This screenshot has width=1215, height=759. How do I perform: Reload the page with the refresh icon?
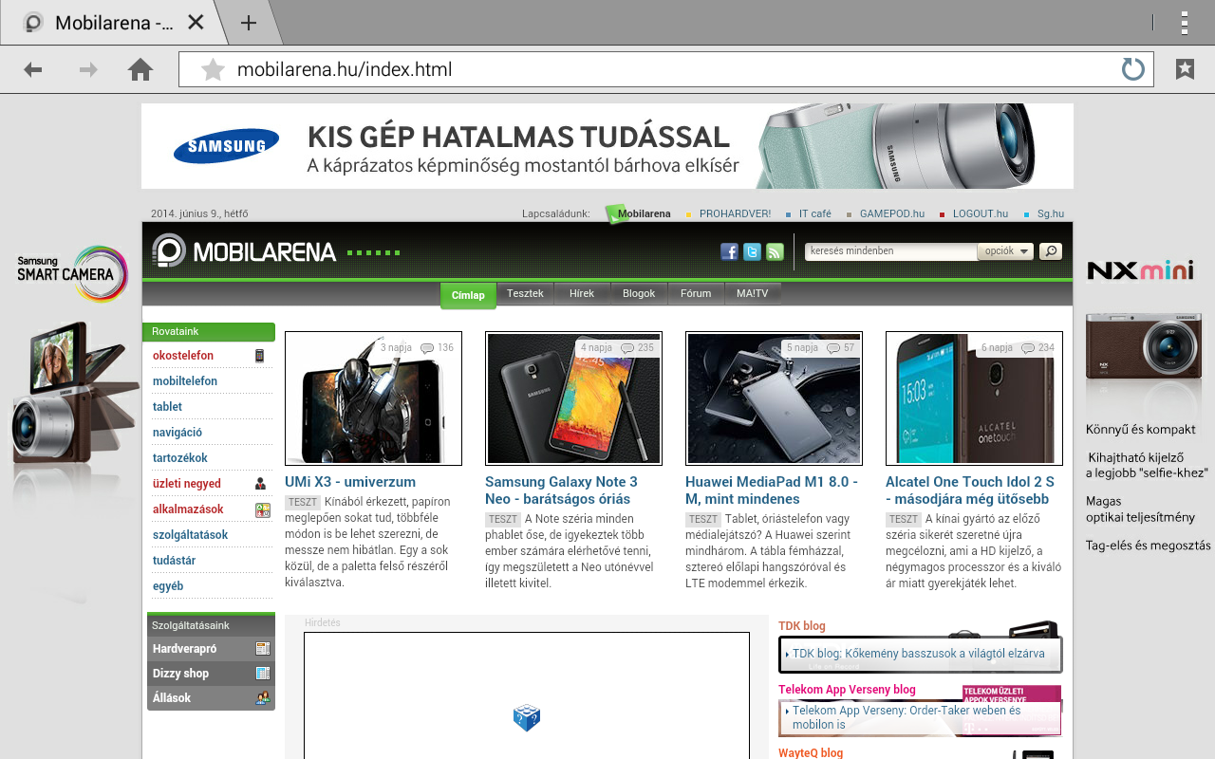pyautogui.click(x=1132, y=69)
